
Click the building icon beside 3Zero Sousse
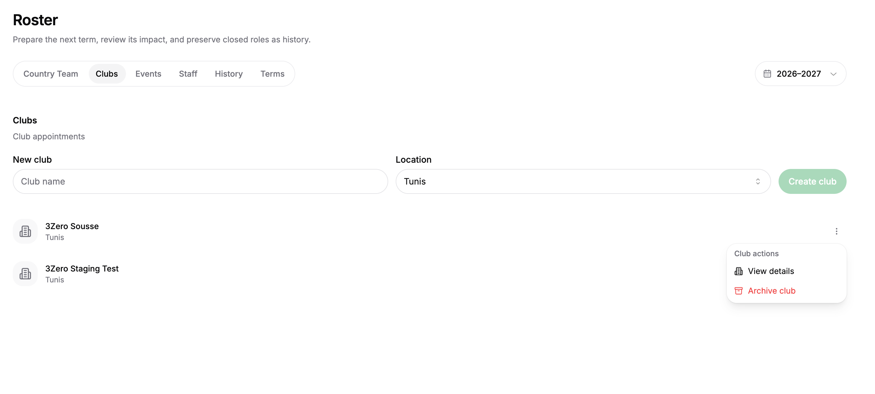[25, 231]
